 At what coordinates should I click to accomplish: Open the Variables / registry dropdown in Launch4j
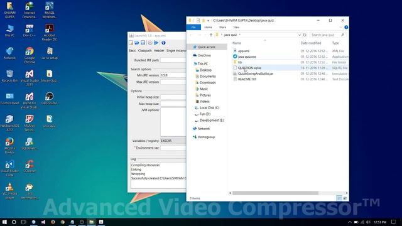coord(173,141)
